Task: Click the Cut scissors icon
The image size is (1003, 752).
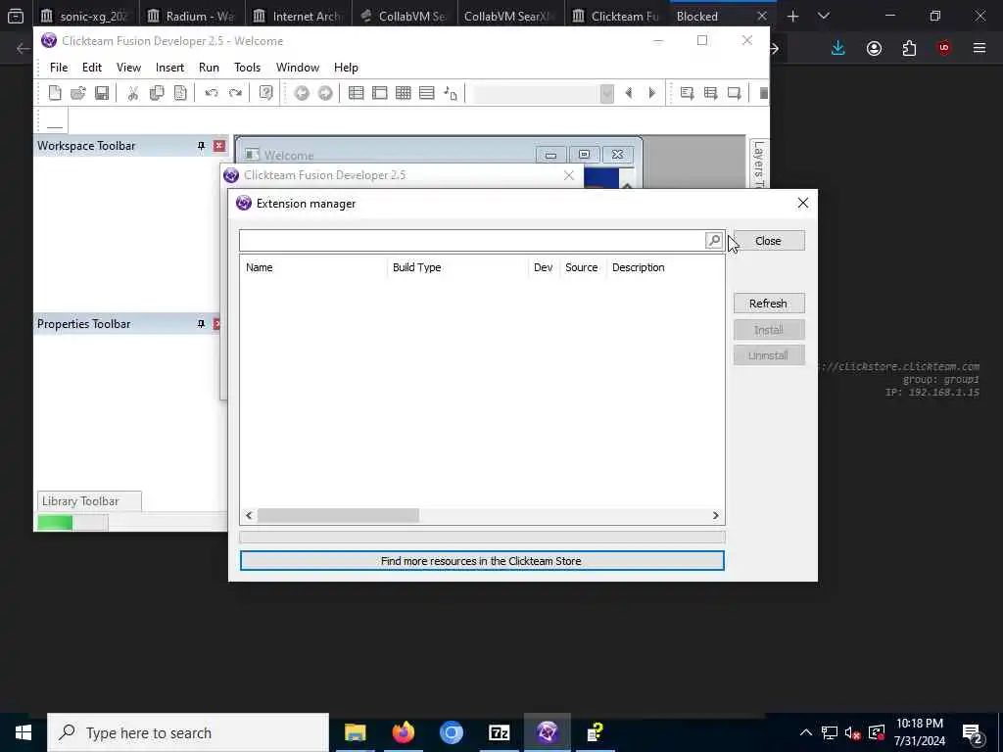Action: (x=133, y=93)
